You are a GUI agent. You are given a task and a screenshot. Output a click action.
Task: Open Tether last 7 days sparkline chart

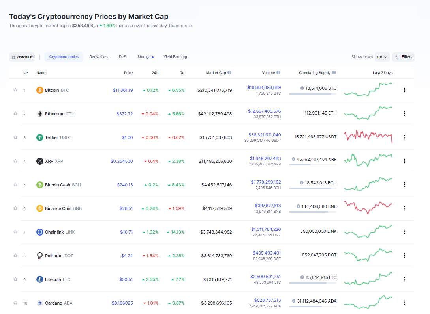pyautogui.click(x=368, y=136)
